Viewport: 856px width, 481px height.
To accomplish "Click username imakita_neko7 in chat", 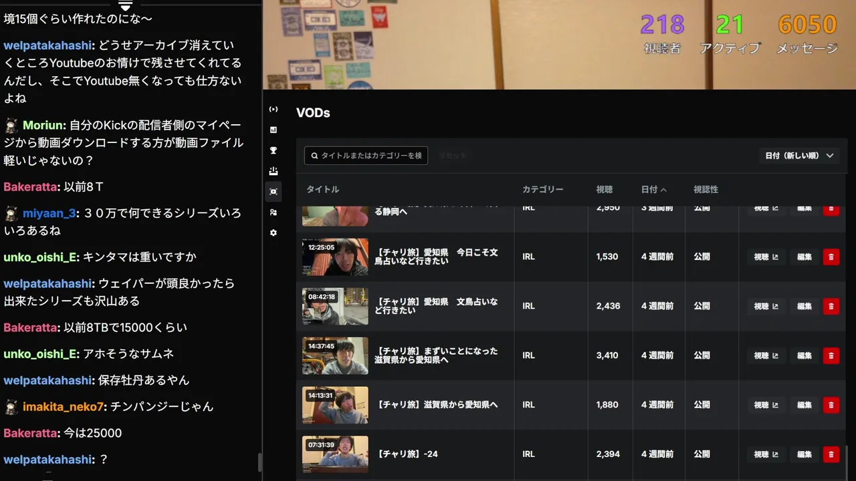I will 64,407.
